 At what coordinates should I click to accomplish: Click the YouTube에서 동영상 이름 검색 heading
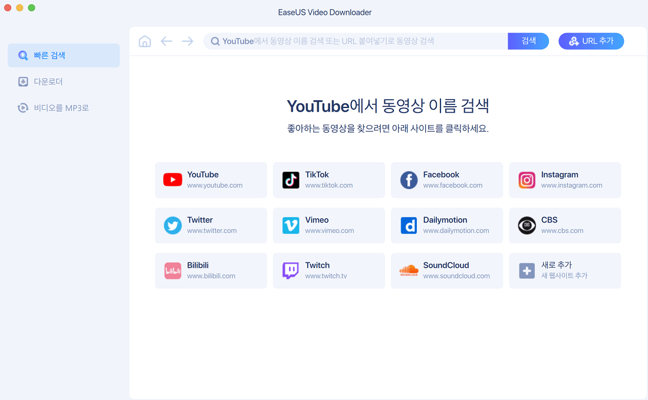pyautogui.click(x=388, y=106)
